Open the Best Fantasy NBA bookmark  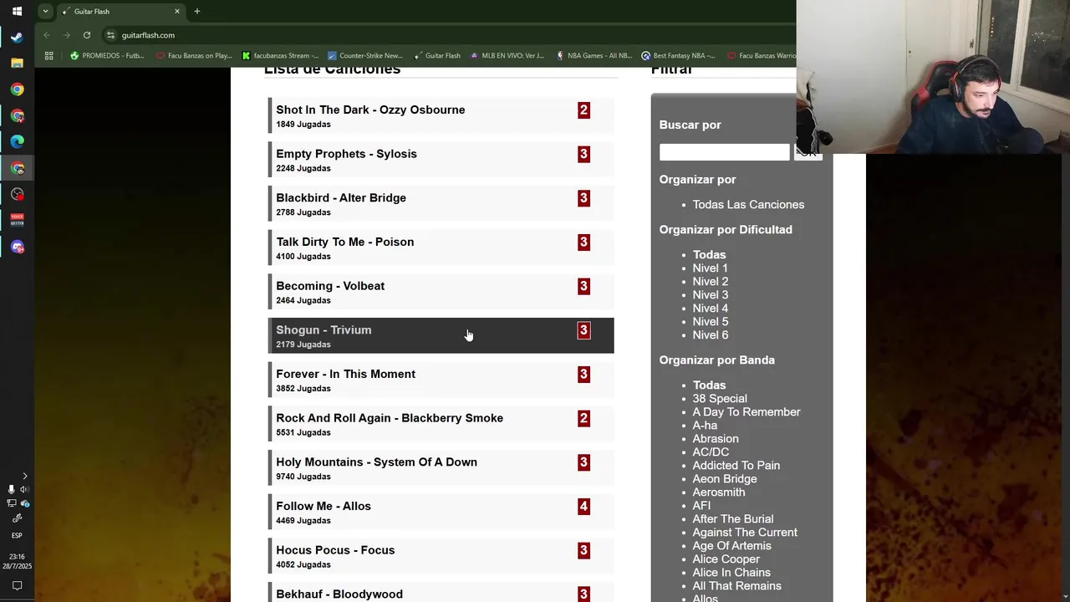[678, 56]
